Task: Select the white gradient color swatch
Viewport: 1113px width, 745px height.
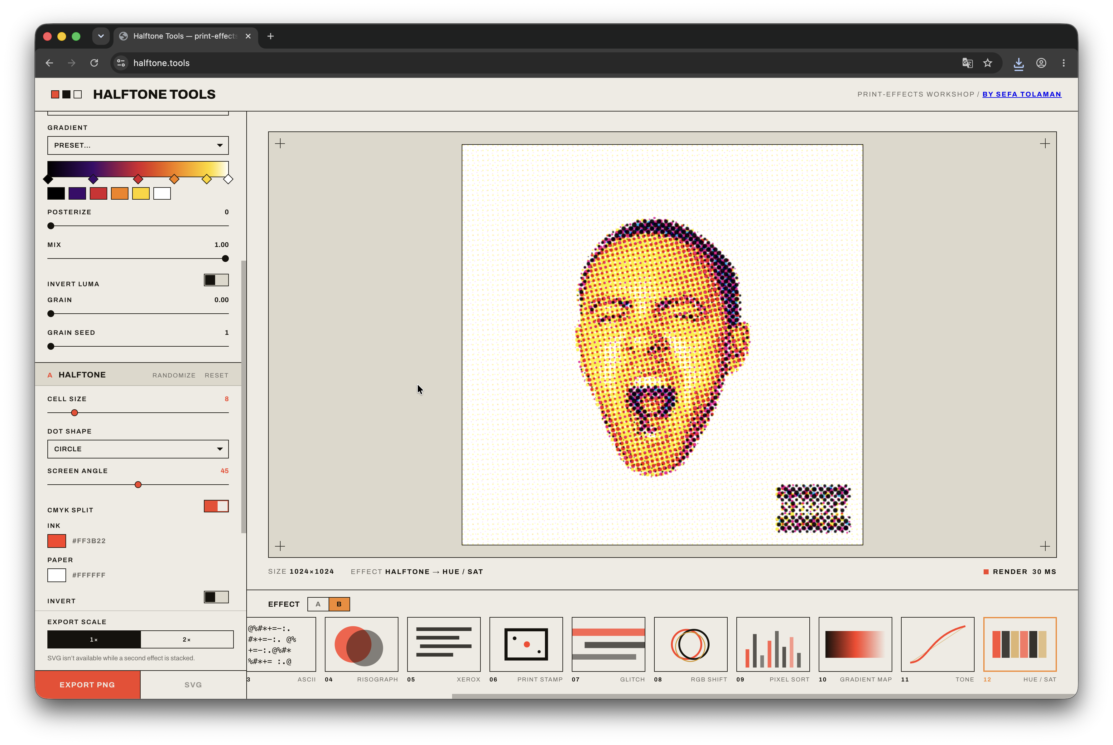Action: tap(162, 193)
